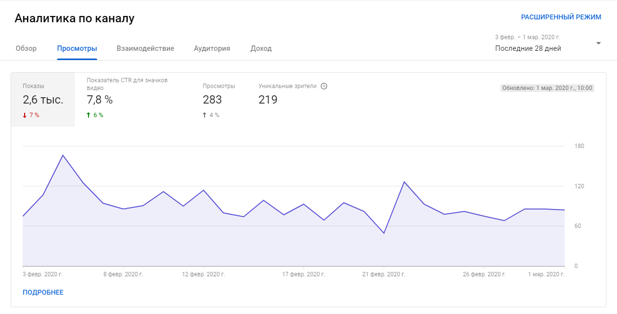Click the clock icon next to Уникальные зрители
This screenshot has height=314, width=617.
click(x=324, y=86)
